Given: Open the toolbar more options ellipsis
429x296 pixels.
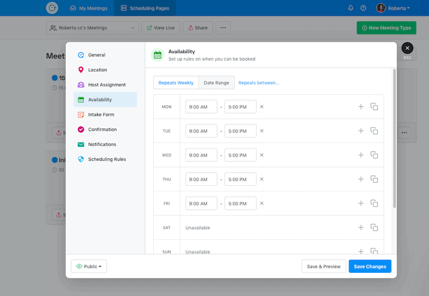Looking at the screenshot, I should coord(223,28).
